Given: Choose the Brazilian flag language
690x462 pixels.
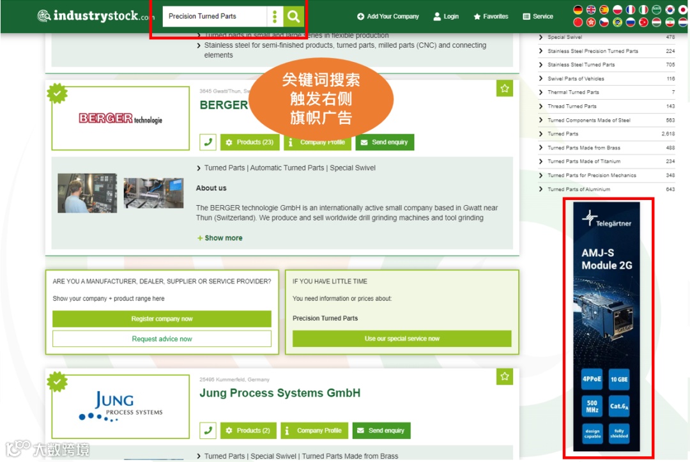Looking at the screenshot, I should pyautogui.click(x=617, y=22).
